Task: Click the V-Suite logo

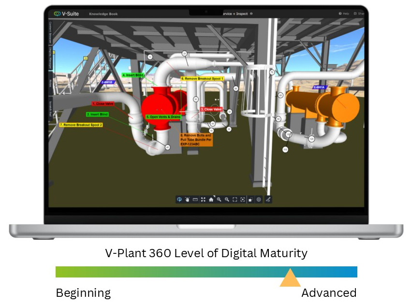Action: coord(67,14)
